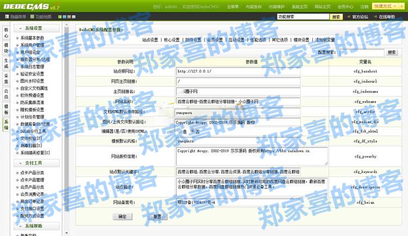Click the sidebar scrollbar up arrow

(66, 24)
